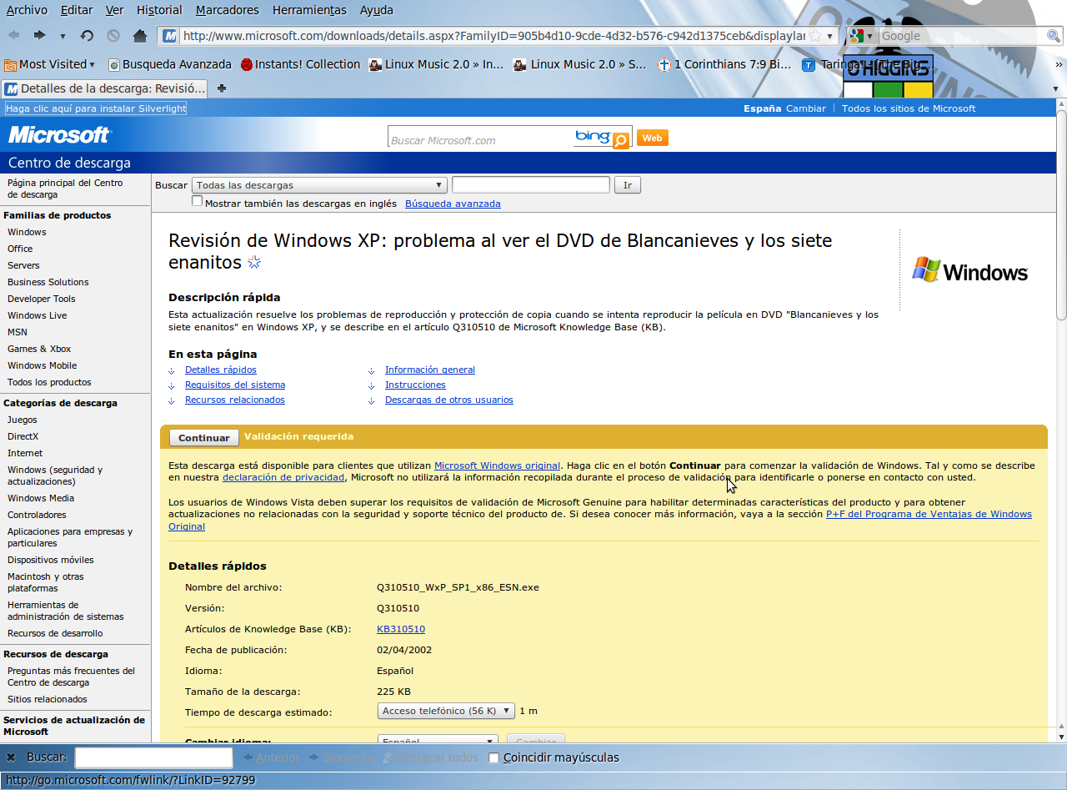
Task: Open the Busqueda Avanzada bookmark
Action: tap(169, 64)
